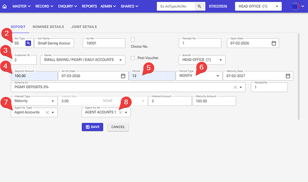Enable the Post Voucher checkbox
Screen dimensions: 308x182
(133, 58)
